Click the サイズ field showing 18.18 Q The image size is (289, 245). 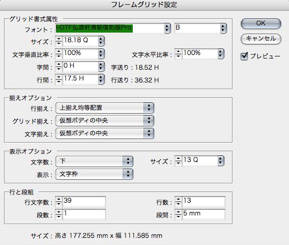(80, 41)
